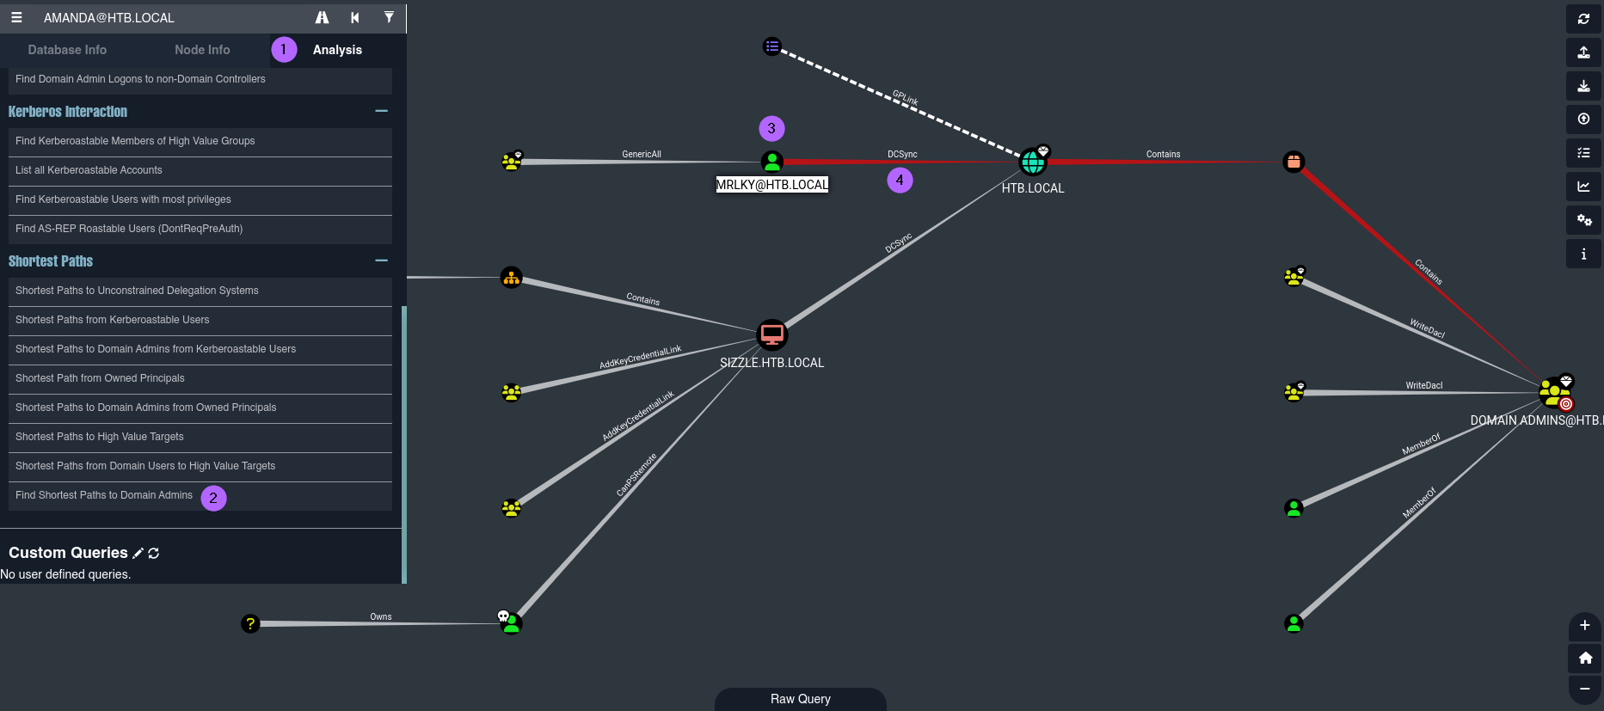The height and width of the screenshot is (711, 1604).
Task: Collapse the Kerberos Interaction section
Action: pos(381,111)
